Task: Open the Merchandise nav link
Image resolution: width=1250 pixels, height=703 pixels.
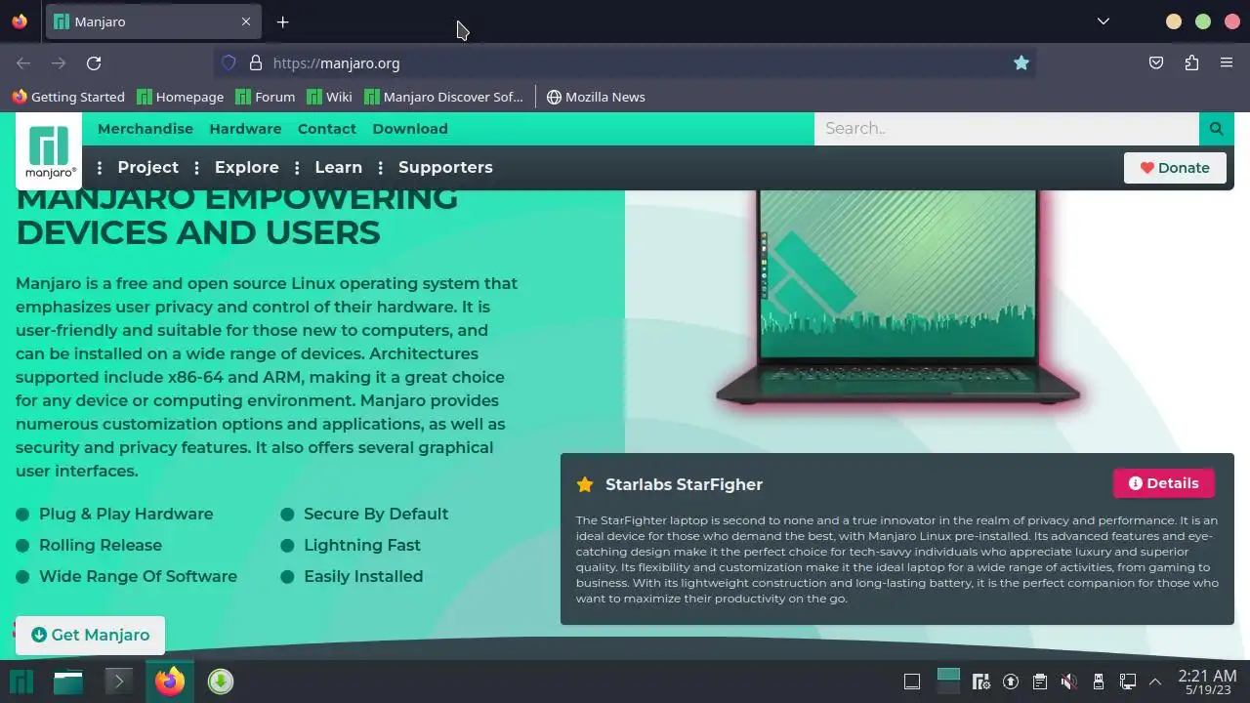Action: pyautogui.click(x=146, y=129)
